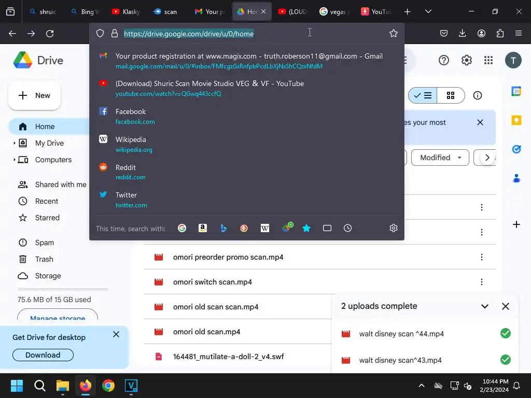Open Wikipedia suggestion in address dropdown

tap(246, 144)
